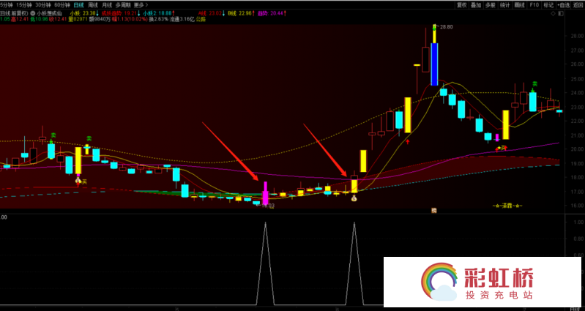
Task: Switch to the 30分钟 period tab
Action: pos(43,5)
